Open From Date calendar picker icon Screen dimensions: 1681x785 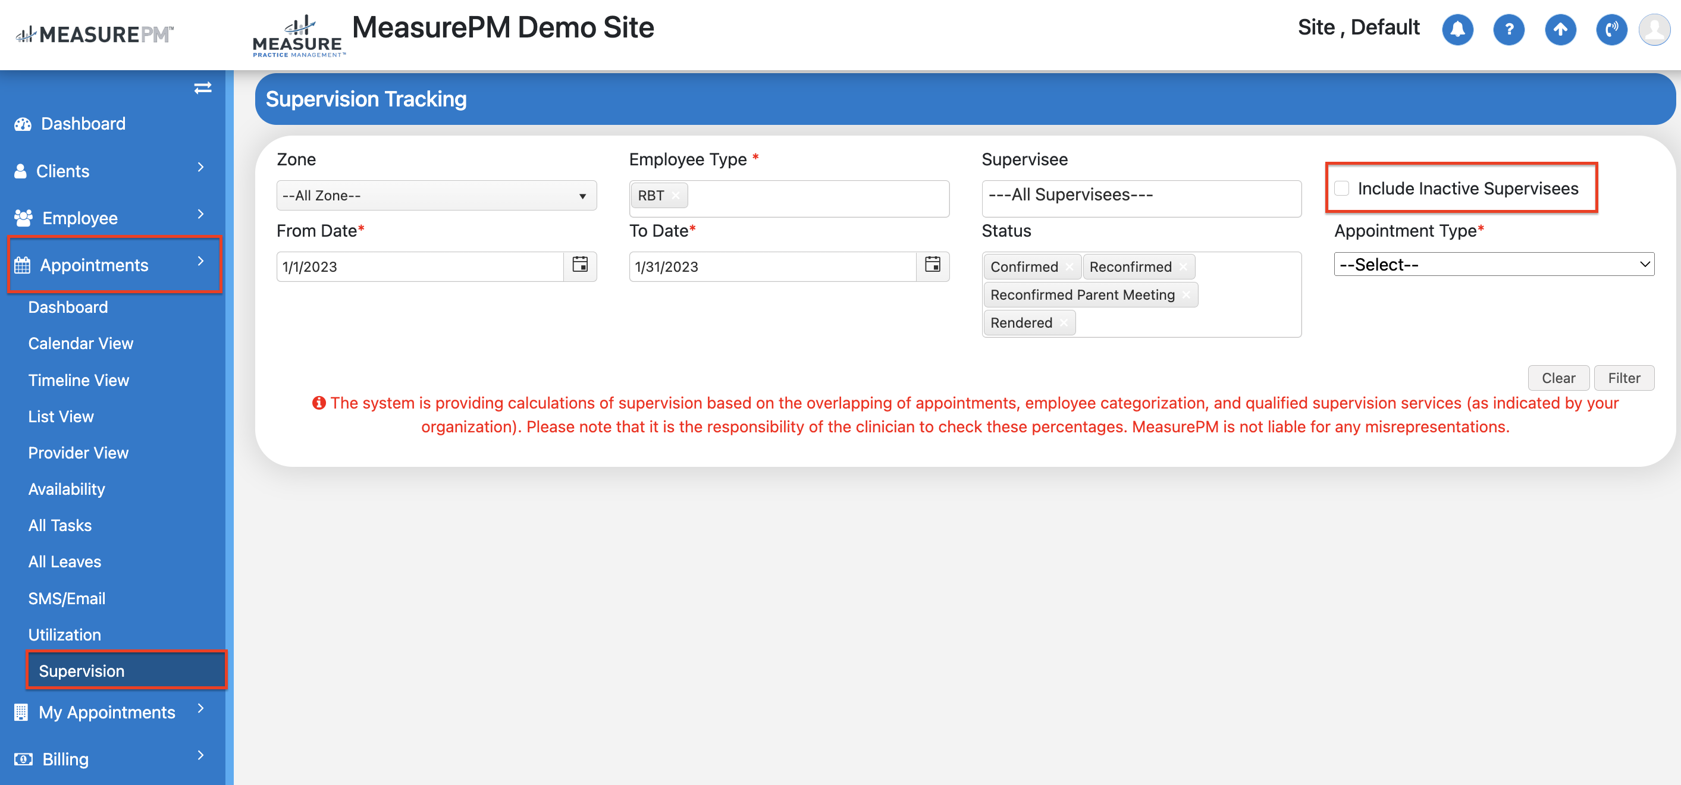(579, 265)
